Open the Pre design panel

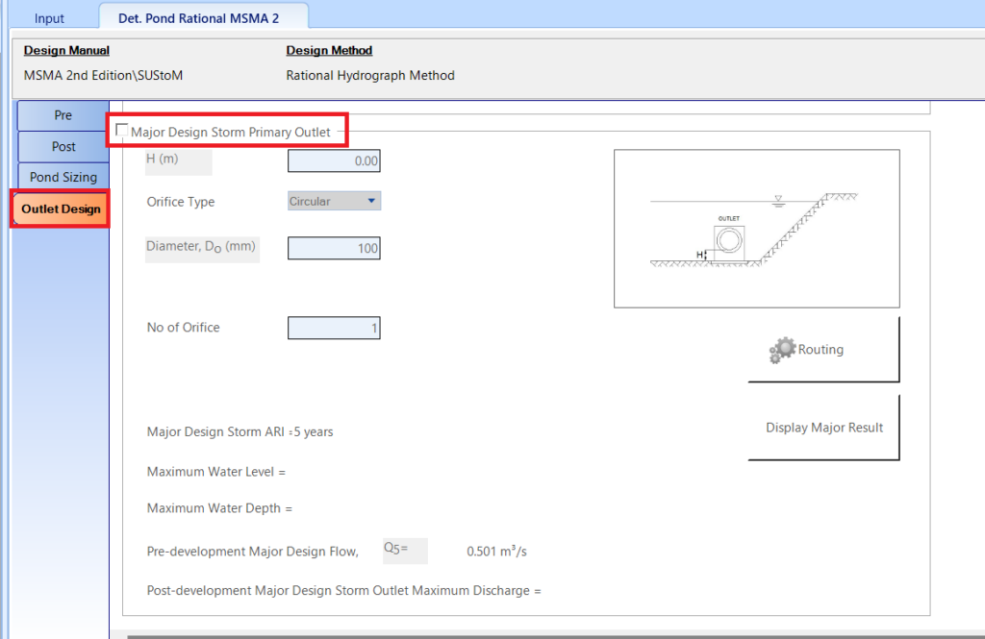tap(62, 115)
